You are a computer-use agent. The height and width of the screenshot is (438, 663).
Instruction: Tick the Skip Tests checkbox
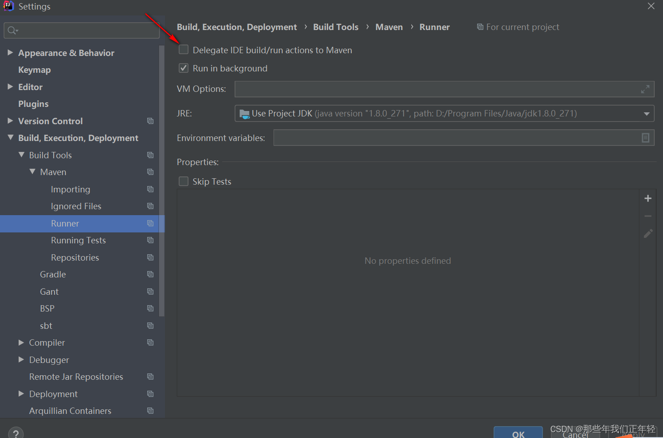(x=184, y=181)
